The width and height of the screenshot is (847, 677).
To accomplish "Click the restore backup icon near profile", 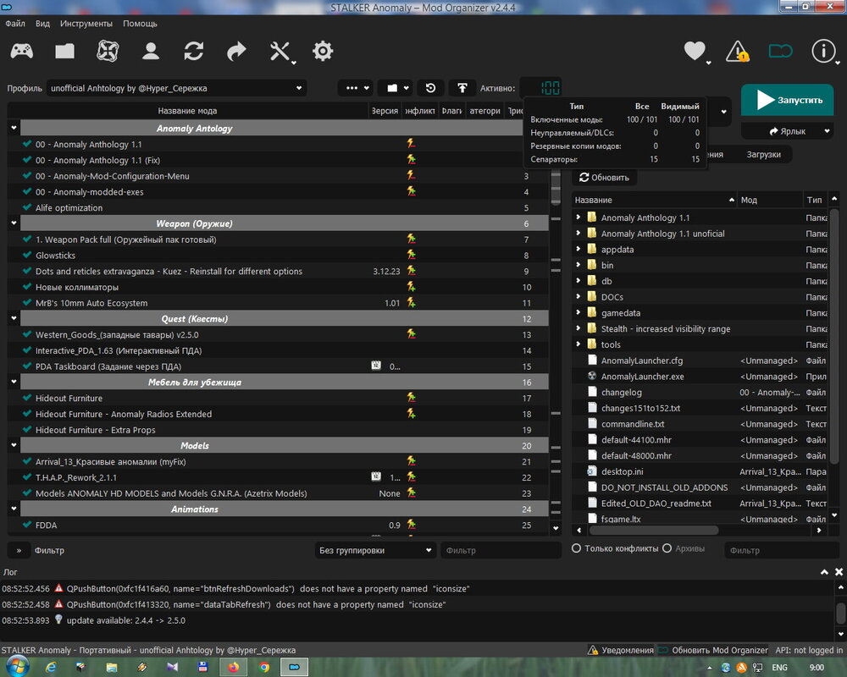I will click(430, 88).
